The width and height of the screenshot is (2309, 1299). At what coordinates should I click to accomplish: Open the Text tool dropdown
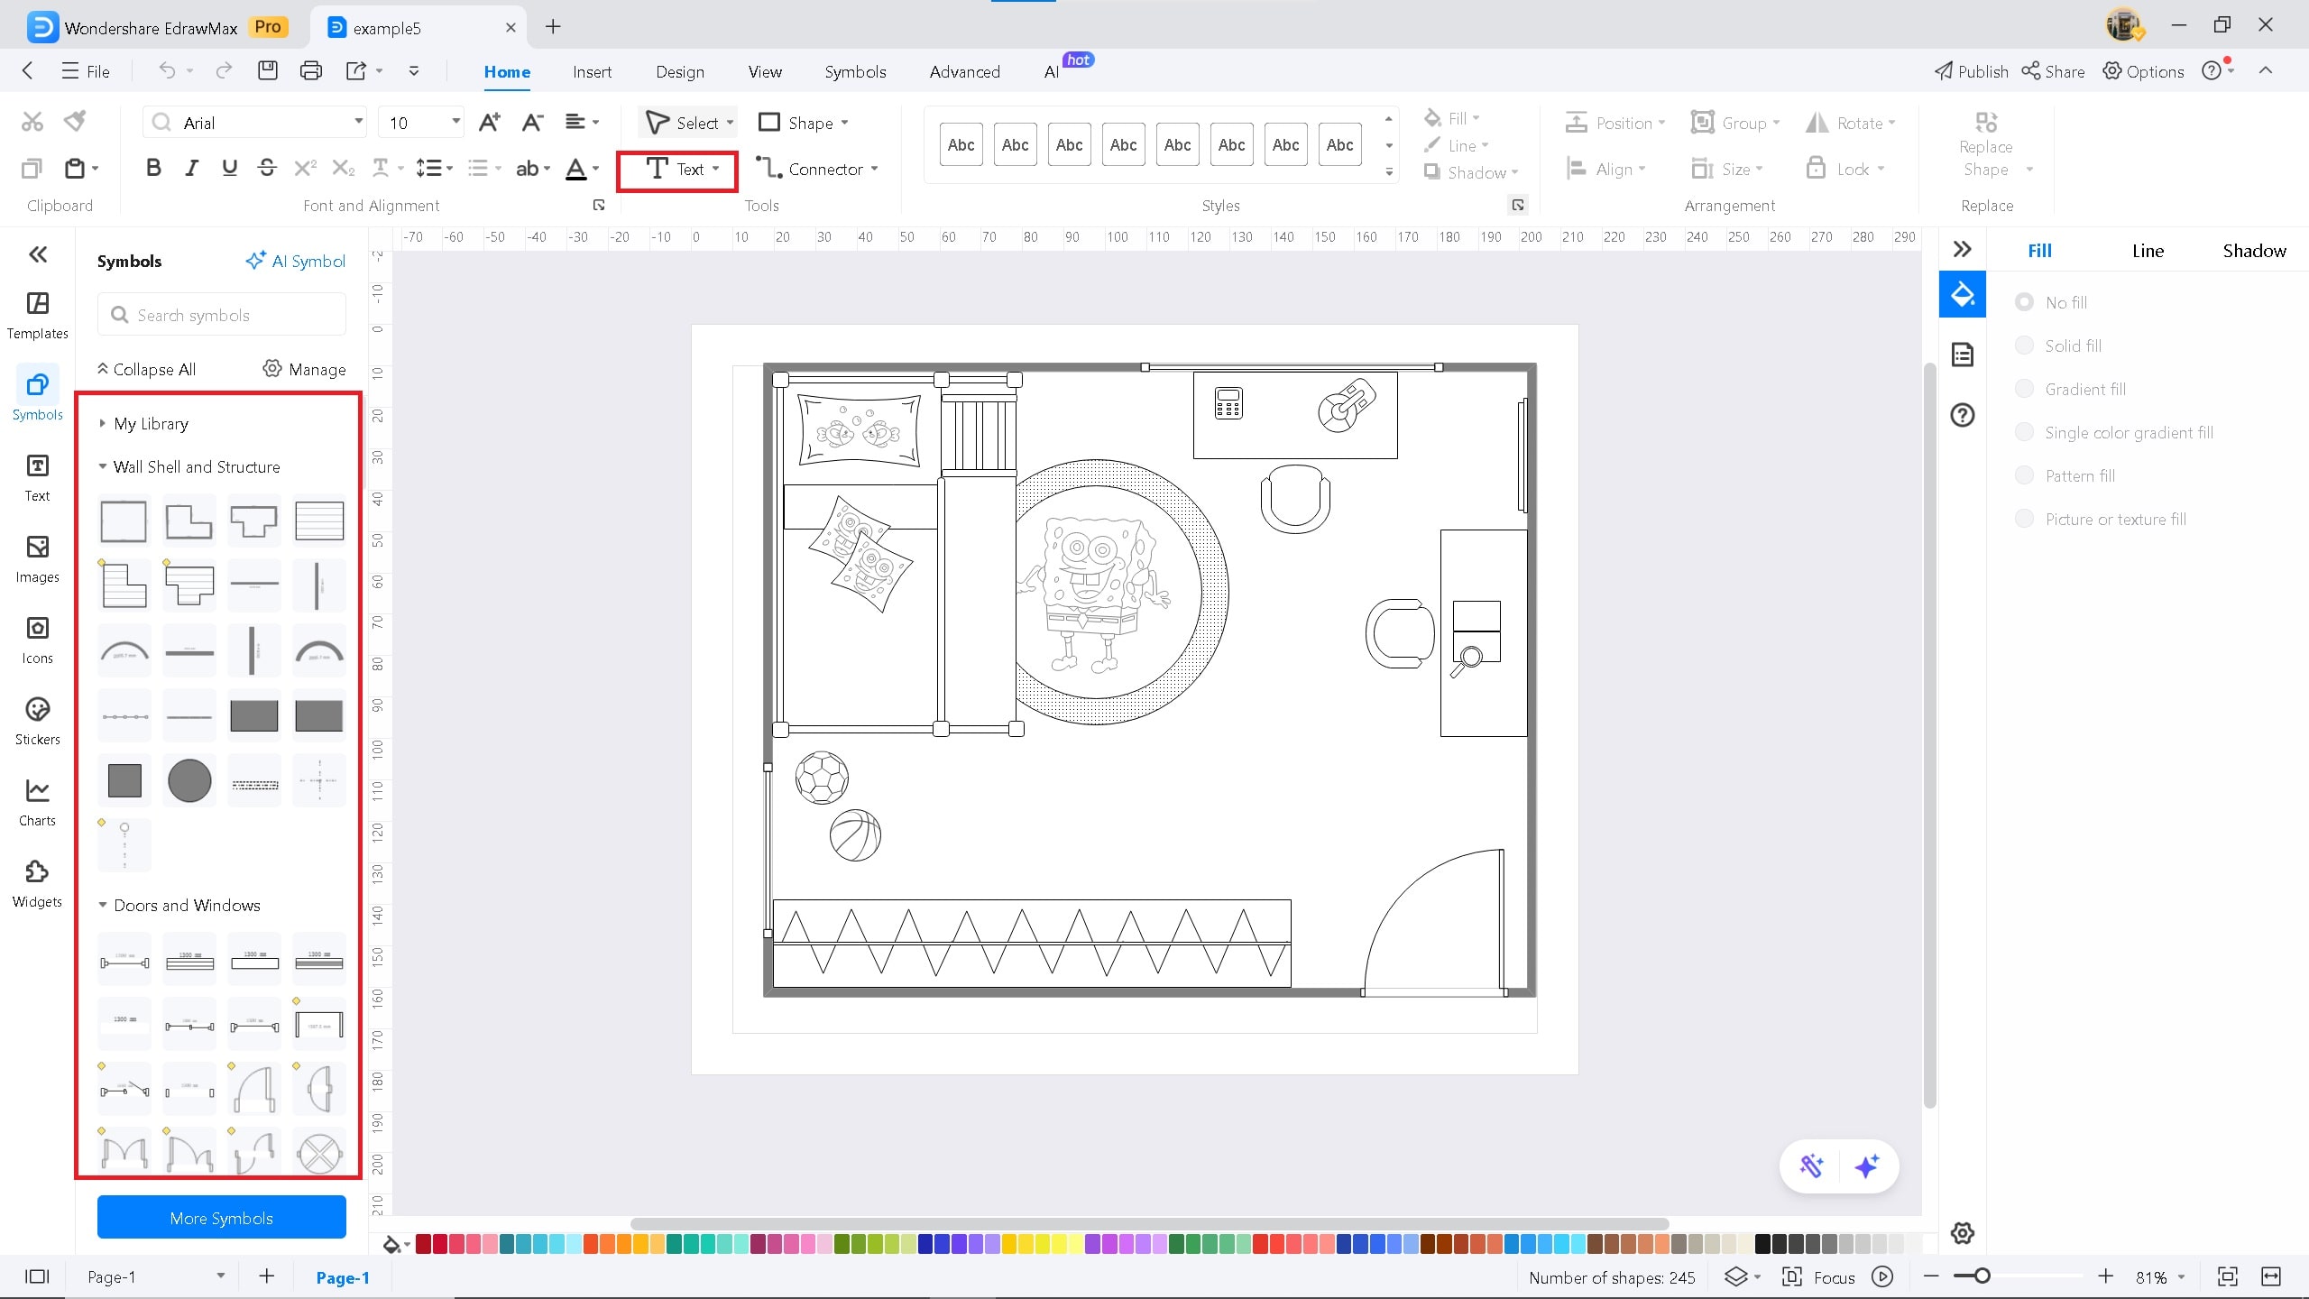pyautogui.click(x=716, y=169)
